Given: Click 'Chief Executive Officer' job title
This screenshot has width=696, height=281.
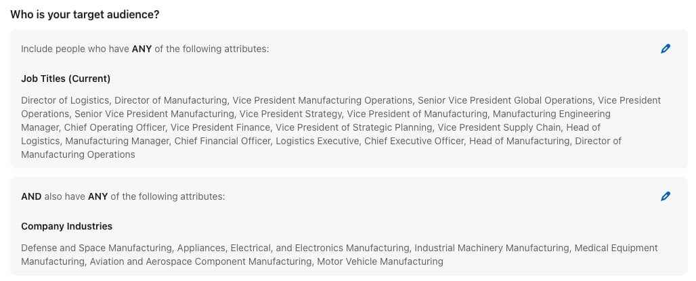Looking at the screenshot, I should (414, 141).
